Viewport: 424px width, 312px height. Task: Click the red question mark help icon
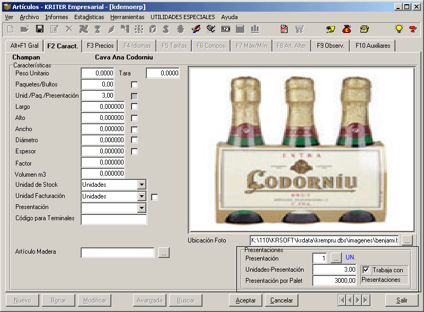[x=413, y=29]
